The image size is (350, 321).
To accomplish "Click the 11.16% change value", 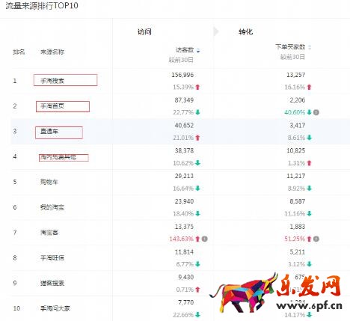I will point(295,214).
